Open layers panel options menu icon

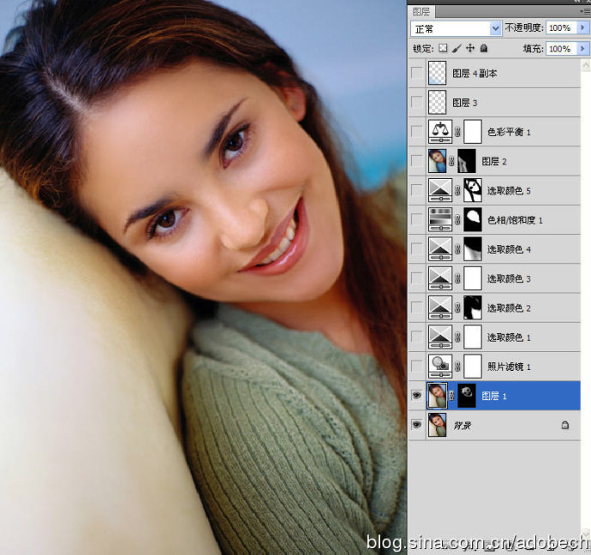[x=585, y=12]
